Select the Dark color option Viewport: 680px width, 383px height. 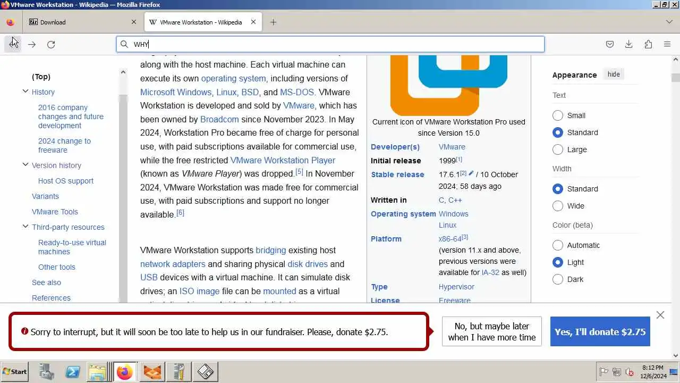[558, 279]
